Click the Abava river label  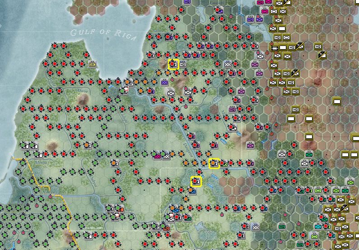click(82, 91)
